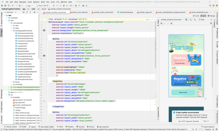Open the Device Manager toolbar icon
The height and width of the screenshot is (131, 219).
coord(87,6)
